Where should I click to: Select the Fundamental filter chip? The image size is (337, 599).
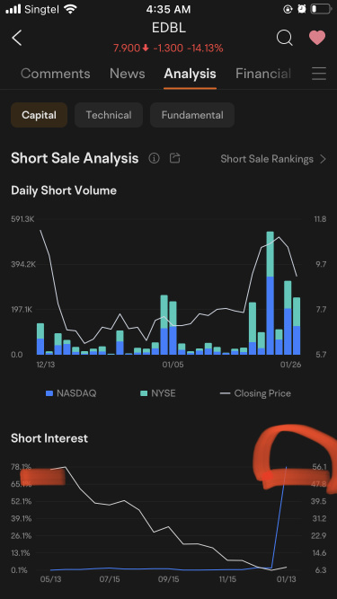192,115
